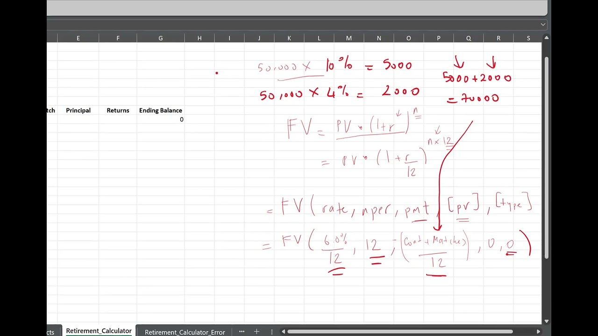Click the sheet tab bar options dots
The height and width of the screenshot is (336, 598).
pyautogui.click(x=271, y=332)
